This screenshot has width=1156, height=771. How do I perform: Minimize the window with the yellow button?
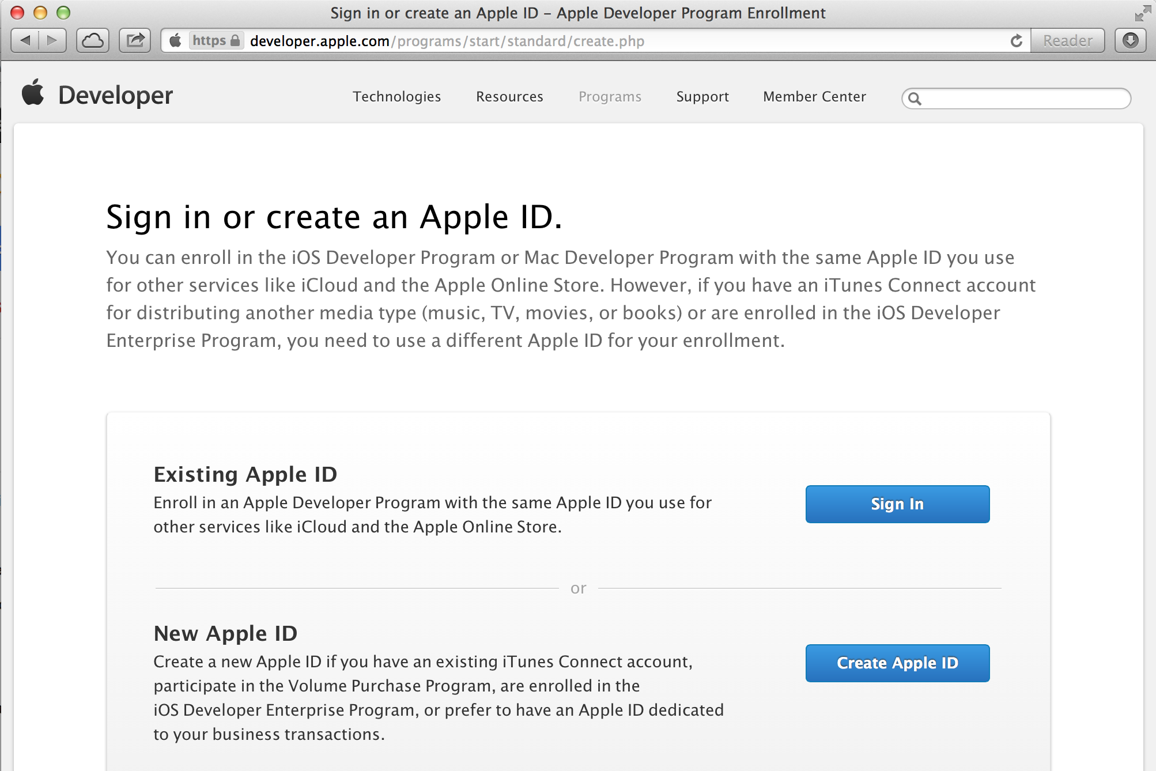click(40, 13)
